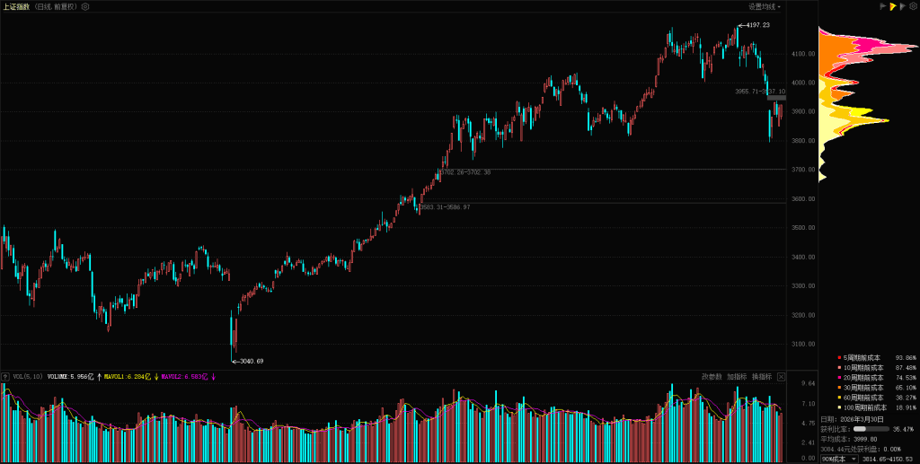Open the cost distribution panel settings gear
The width and height of the screenshot is (920, 464).
(914, 7)
